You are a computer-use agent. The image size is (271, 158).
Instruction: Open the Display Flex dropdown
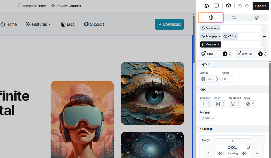(209, 79)
